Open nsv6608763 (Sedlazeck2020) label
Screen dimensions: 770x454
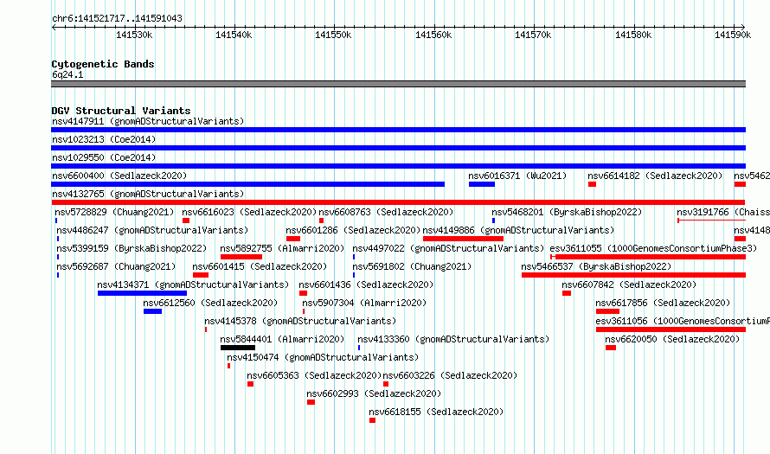(386, 212)
